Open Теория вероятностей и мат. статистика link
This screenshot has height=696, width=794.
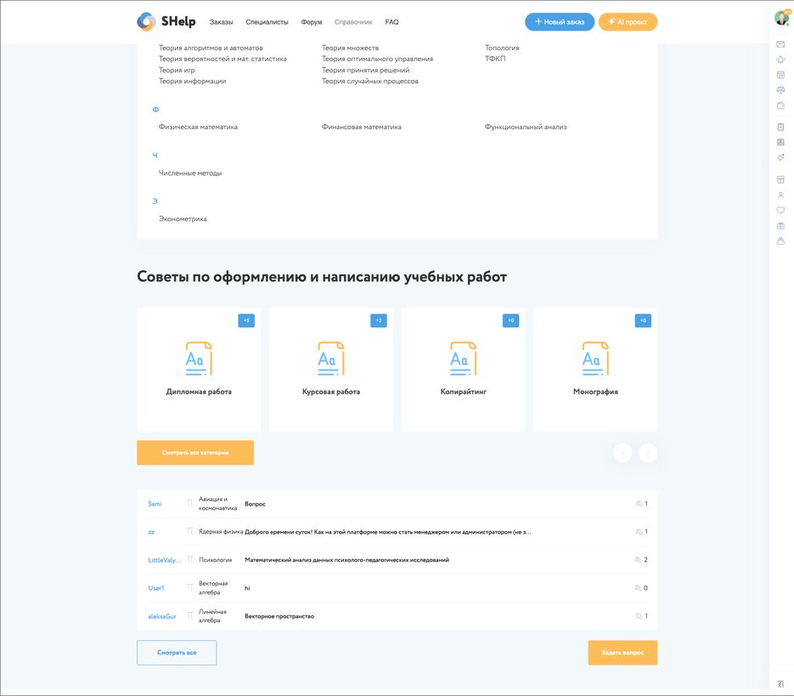[222, 59]
